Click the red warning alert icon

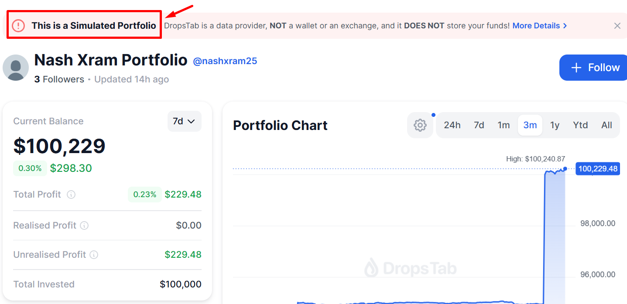[18, 26]
